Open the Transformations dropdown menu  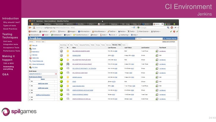point(81,35)
